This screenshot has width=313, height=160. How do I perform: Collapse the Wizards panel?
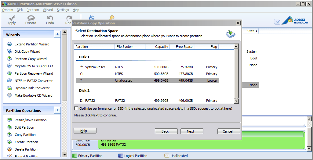click(x=57, y=34)
